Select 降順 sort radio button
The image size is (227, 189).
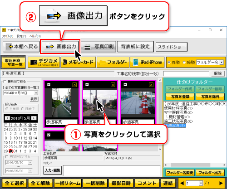[184, 63]
